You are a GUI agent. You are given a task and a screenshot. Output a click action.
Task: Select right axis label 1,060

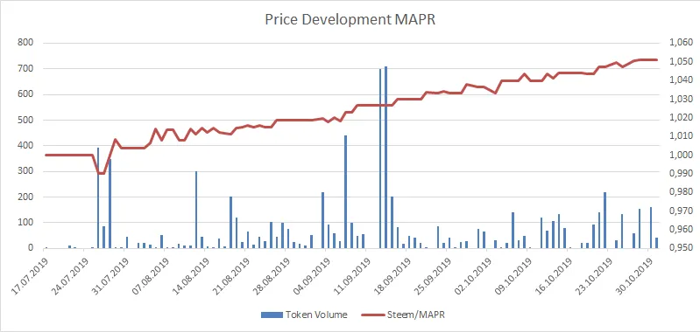(681, 43)
